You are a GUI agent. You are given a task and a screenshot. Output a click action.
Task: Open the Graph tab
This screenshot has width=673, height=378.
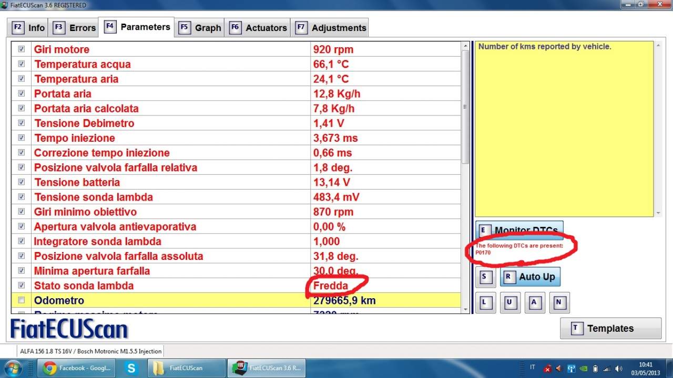(200, 28)
